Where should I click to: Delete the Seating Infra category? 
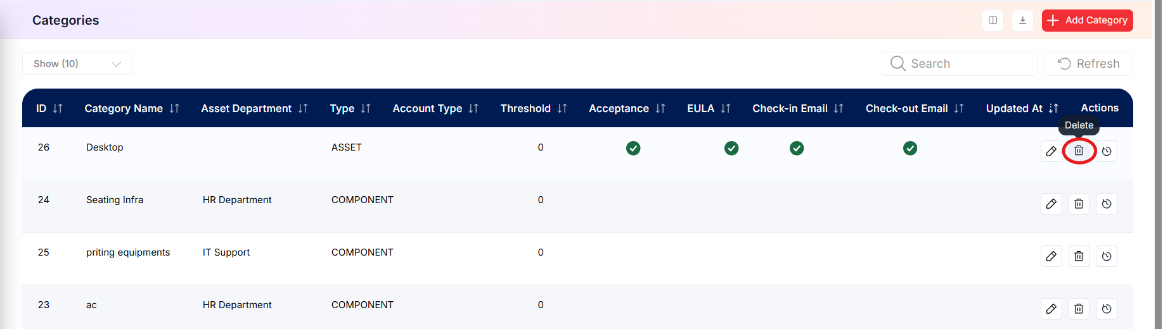1079,204
